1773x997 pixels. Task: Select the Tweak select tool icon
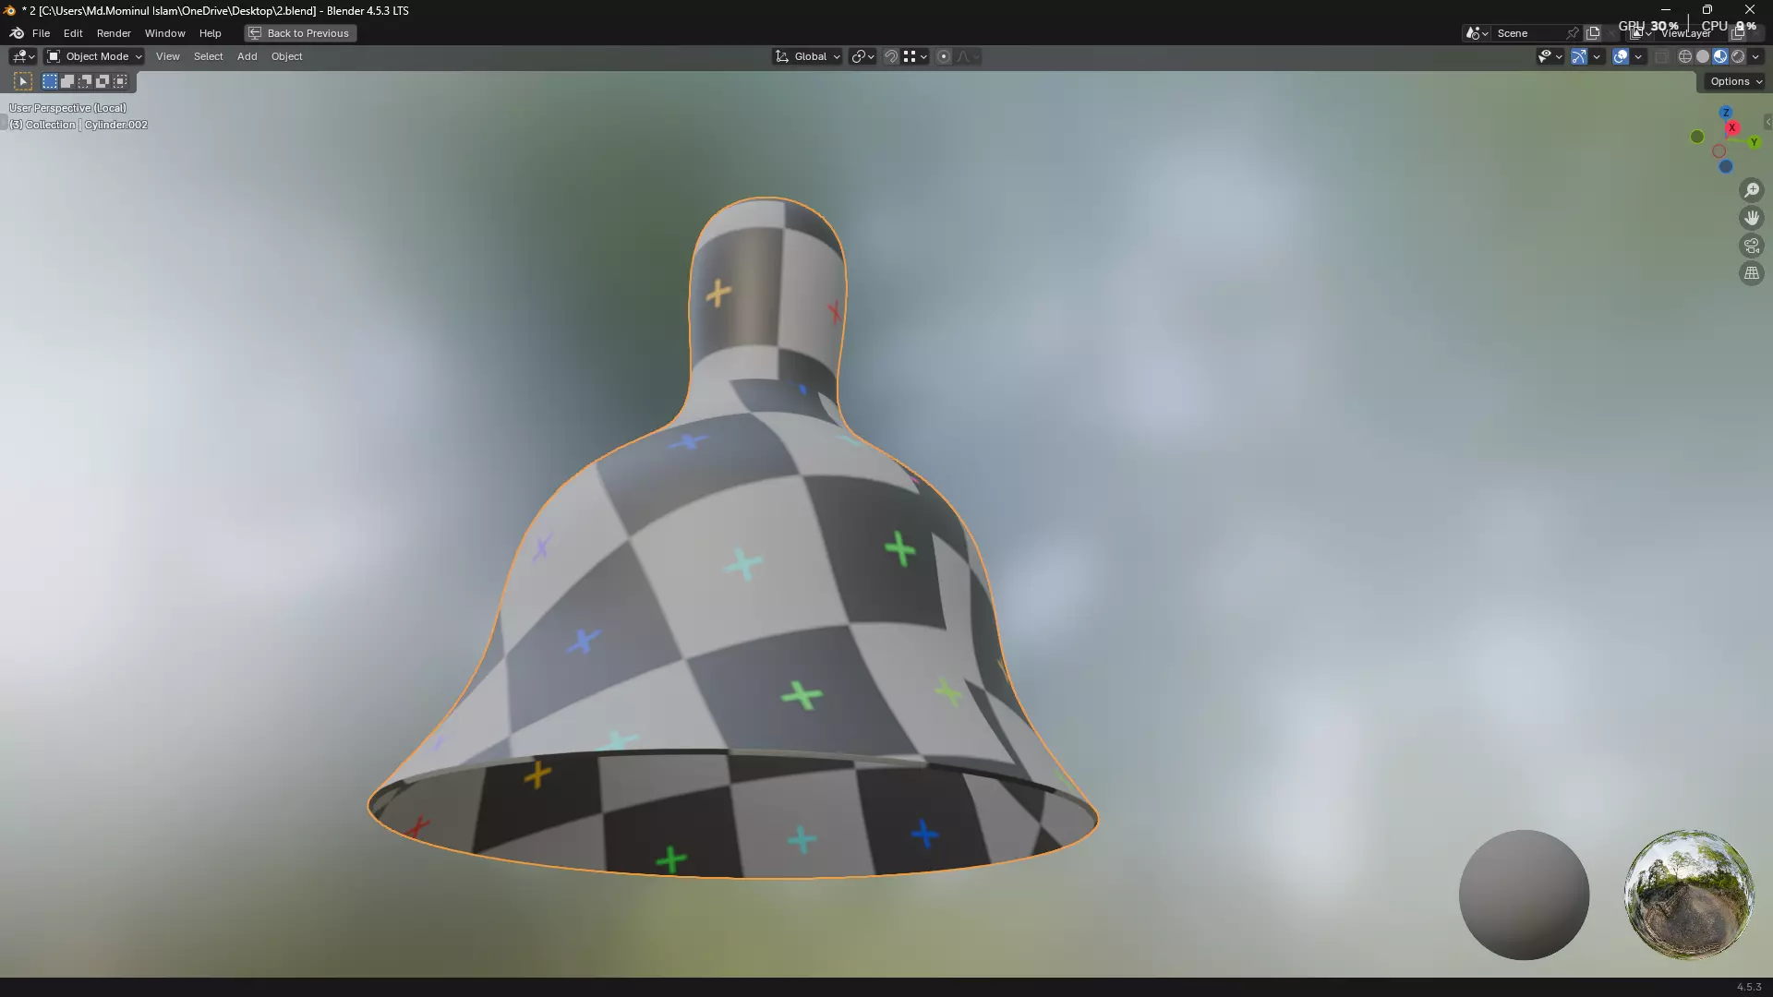tap(23, 81)
